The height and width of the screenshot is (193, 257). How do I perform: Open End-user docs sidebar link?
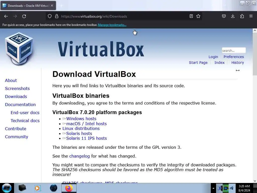pos(25,113)
